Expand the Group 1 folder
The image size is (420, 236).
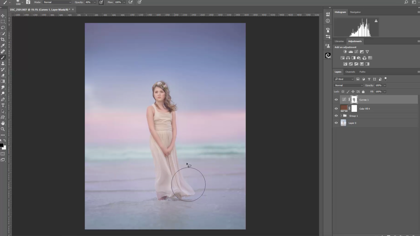click(x=341, y=116)
